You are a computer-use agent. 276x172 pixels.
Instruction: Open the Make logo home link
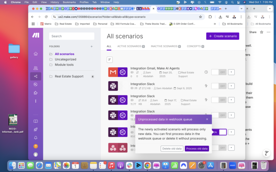click(x=36, y=35)
